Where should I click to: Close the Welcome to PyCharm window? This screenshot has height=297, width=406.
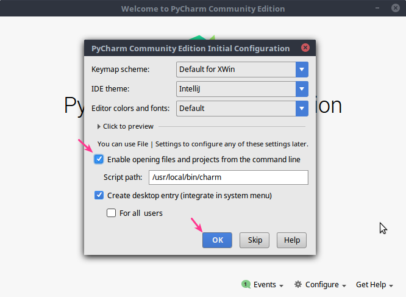tap(396, 8)
